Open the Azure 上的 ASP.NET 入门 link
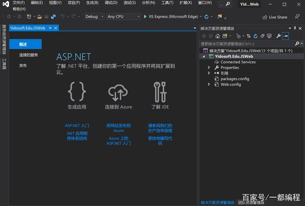Image resolution: width=305 pixels, height=206 pixels. pyautogui.click(x=119, y=141)
